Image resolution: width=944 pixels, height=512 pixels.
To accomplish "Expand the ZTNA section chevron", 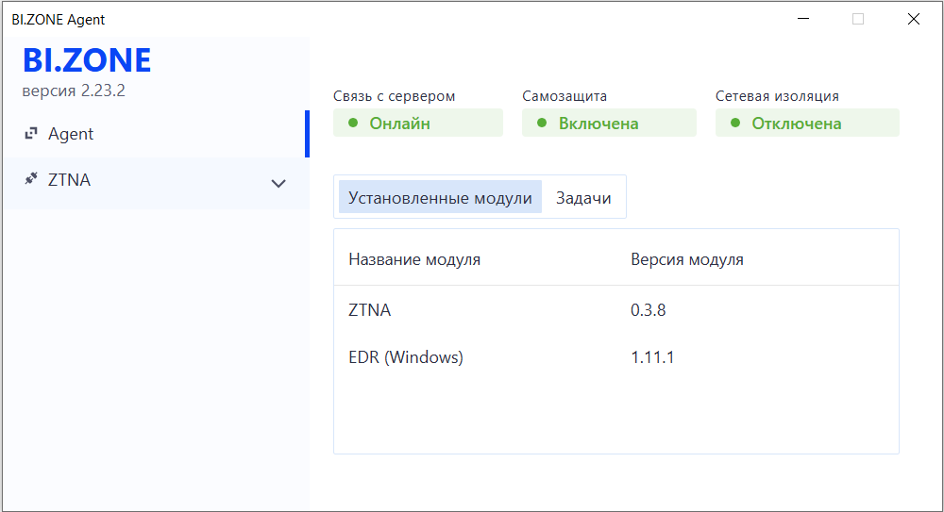I will point(278,184).
